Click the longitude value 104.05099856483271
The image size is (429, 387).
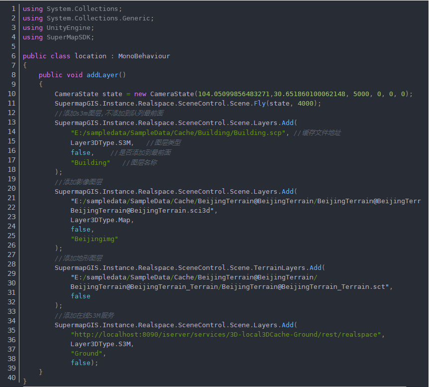pos(233,94)
